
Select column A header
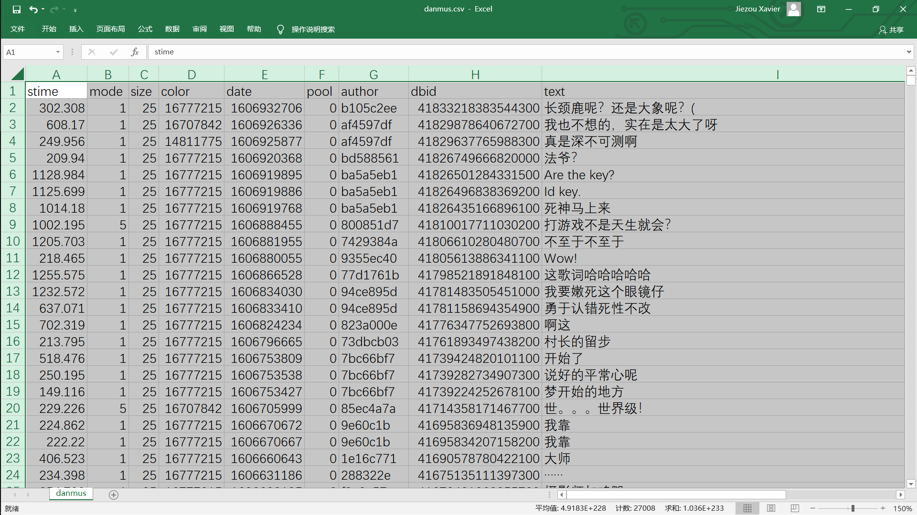[x=56, y=74]
